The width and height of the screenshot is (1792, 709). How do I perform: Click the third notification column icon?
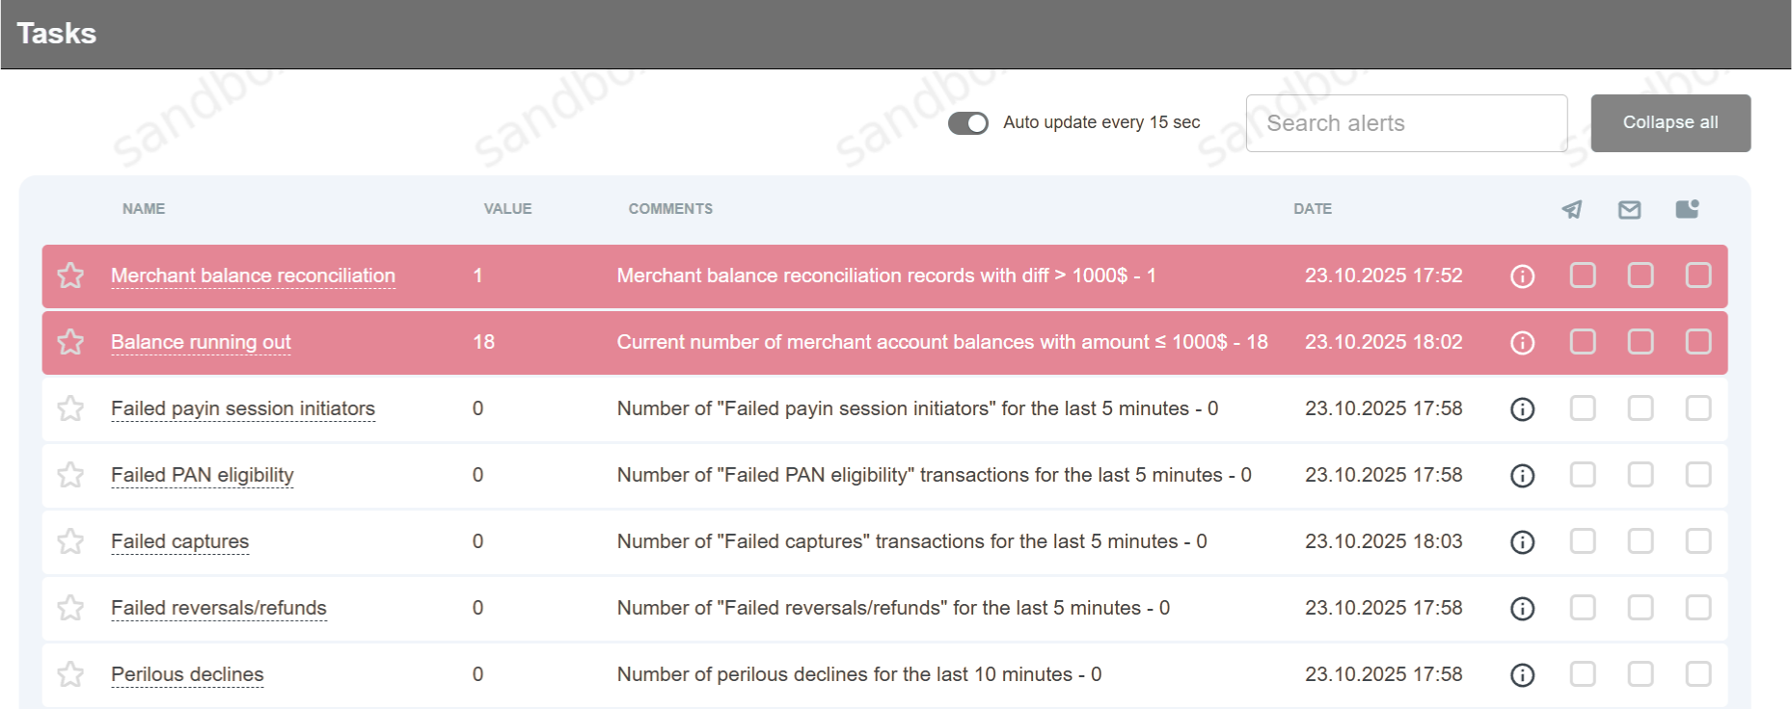point(1687,209)
